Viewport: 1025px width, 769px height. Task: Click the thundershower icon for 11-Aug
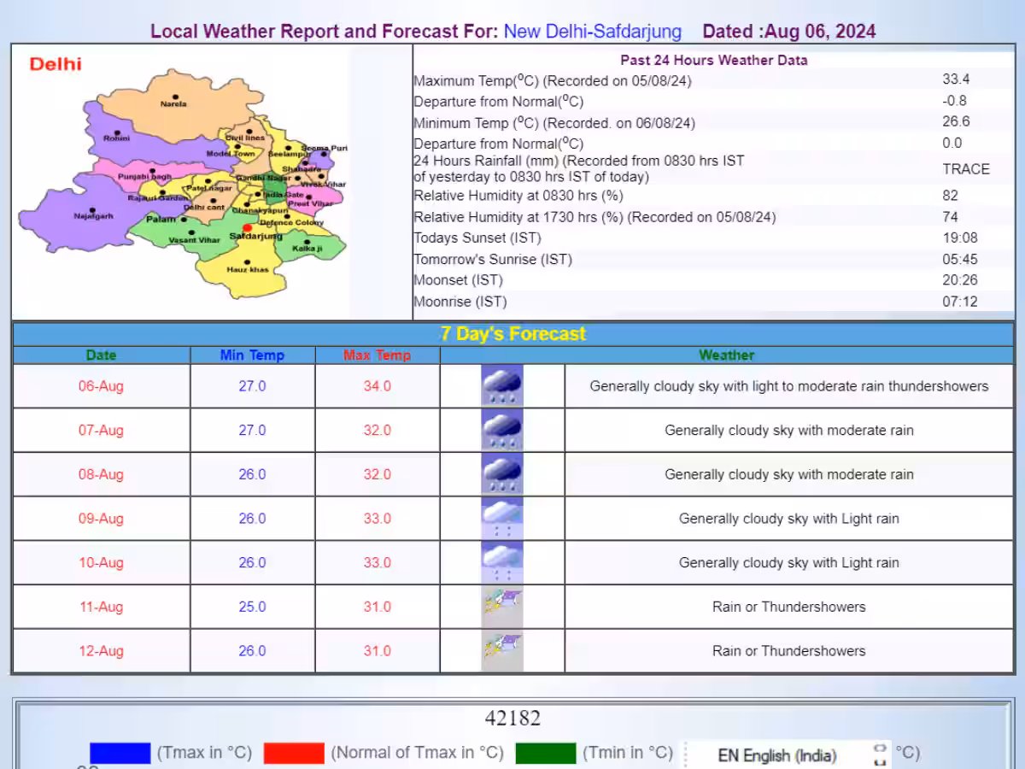tap(502, 607)
